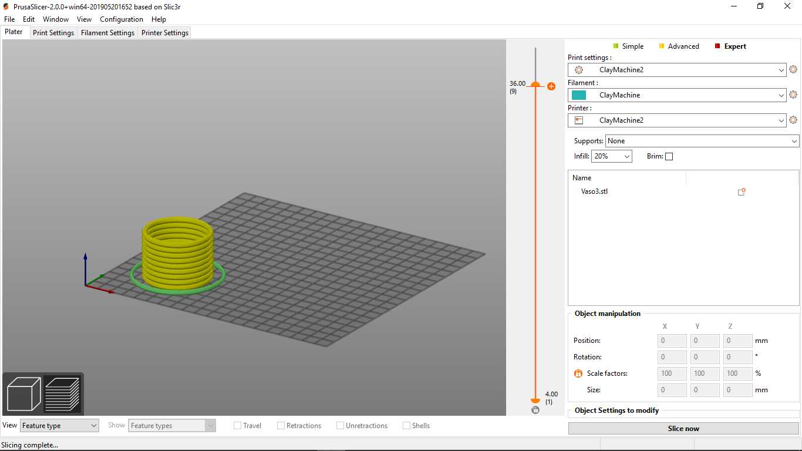Open the Window menu
Screen dimensions: 802x451
pos(56,19)
